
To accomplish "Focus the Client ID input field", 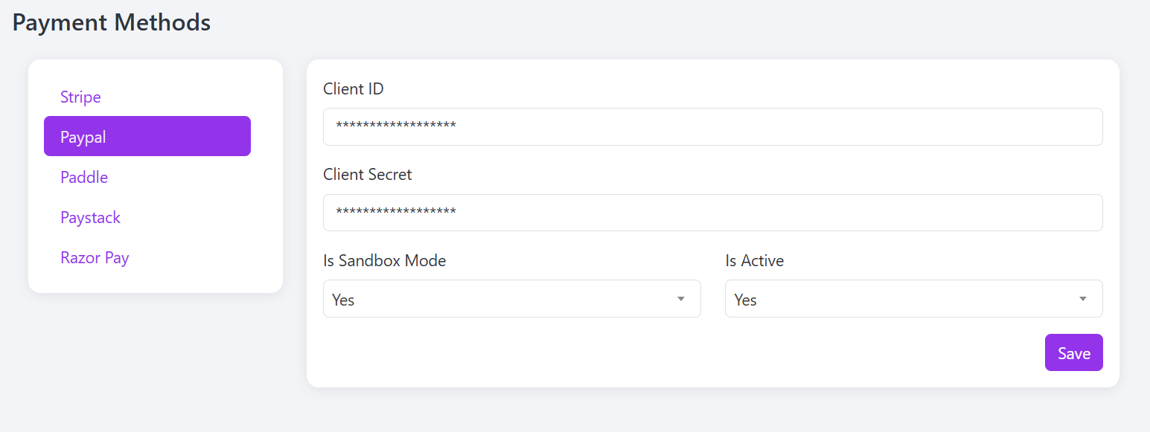I will pos(712,127).
